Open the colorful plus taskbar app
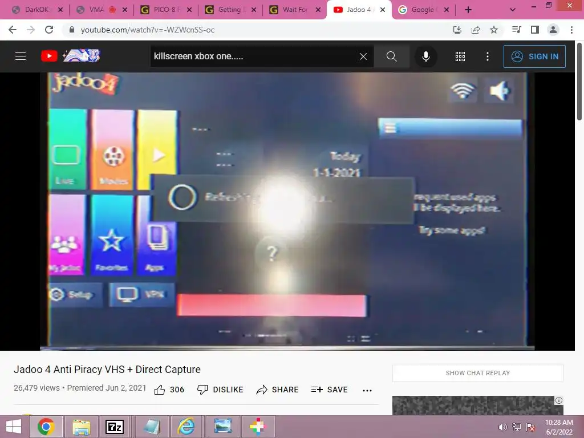 [x=257, y=427]
